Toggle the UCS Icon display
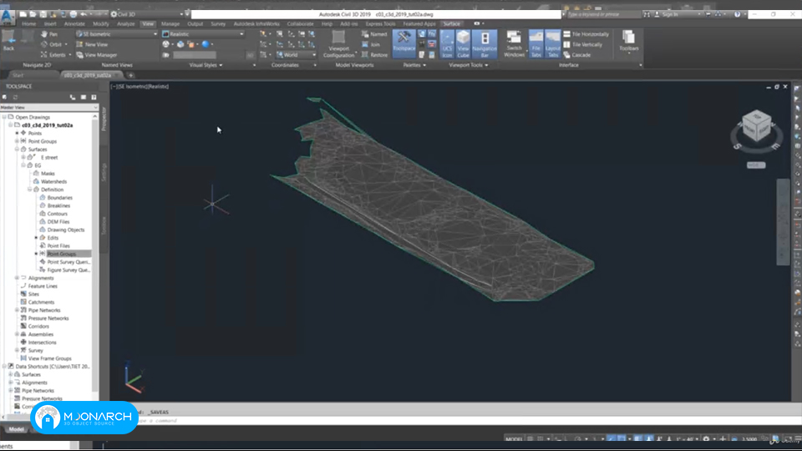The width and height of the screenshot is (802, 451). tap(447, 43)
